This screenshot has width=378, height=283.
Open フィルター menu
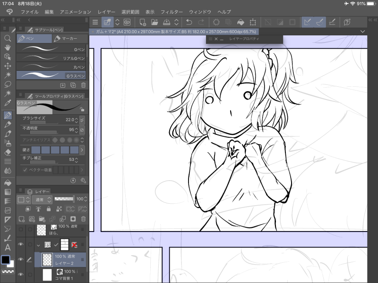(x=172, y=12)
